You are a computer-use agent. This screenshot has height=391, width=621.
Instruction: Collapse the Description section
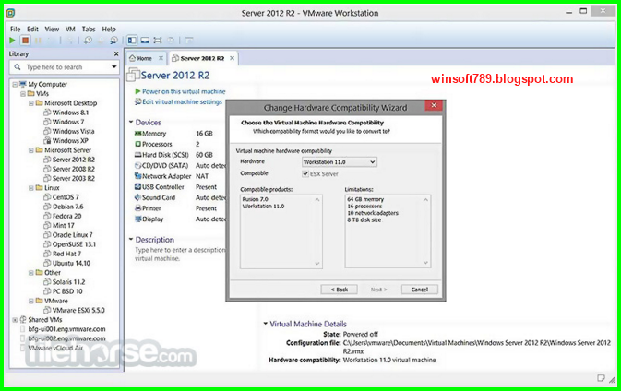point(131,239)
